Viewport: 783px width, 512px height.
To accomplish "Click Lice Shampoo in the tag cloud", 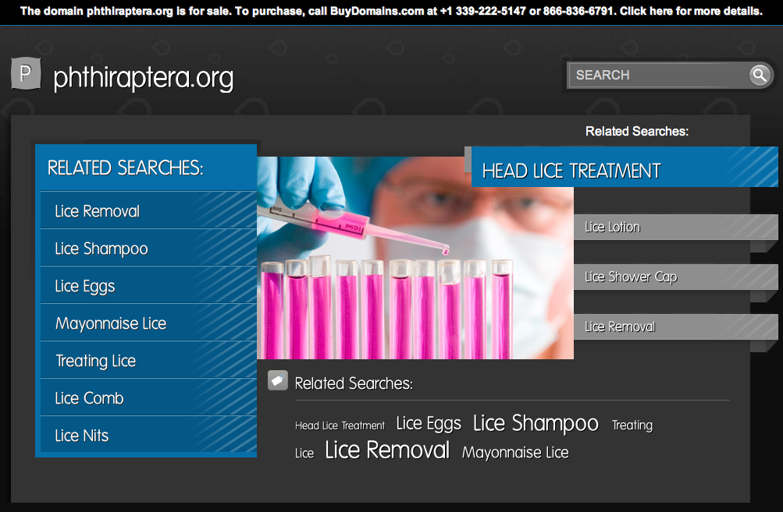I will tap(536, 424).
